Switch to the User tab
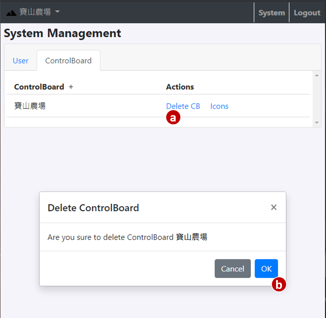This screenshot has width=326, height=318. 21,60
